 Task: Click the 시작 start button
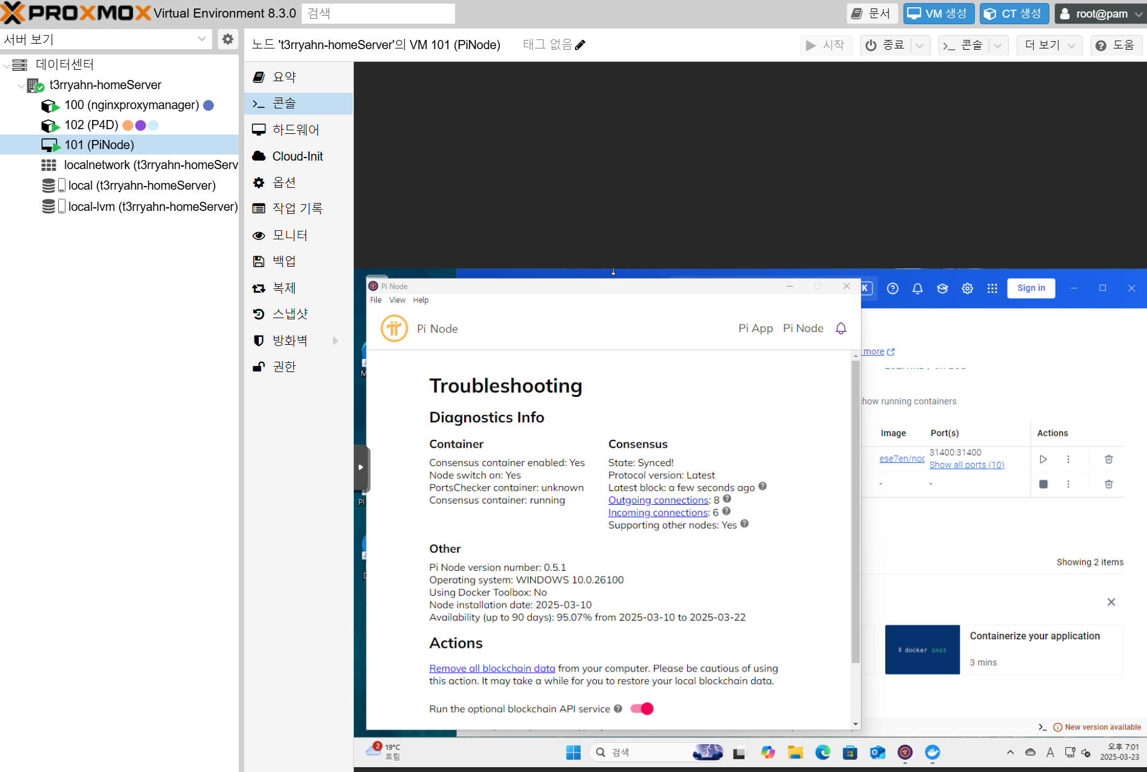click(826, 45)
